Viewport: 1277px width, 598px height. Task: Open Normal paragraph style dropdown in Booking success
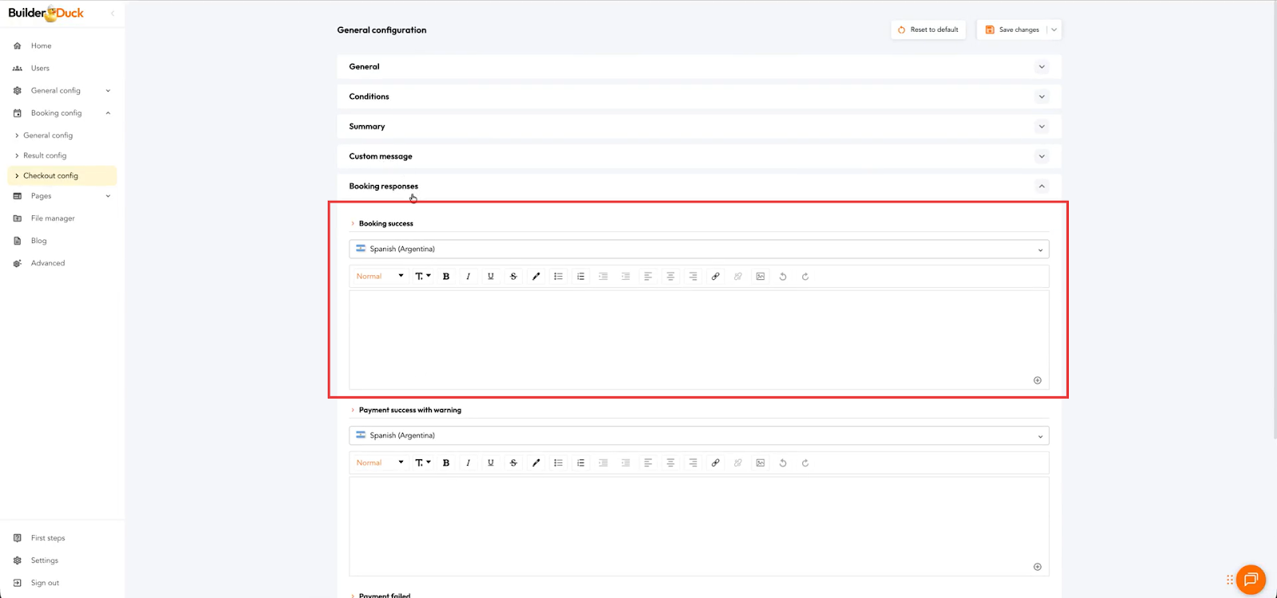[x=380, y=277]
